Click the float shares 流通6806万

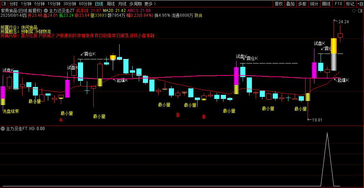click(182, 16)
